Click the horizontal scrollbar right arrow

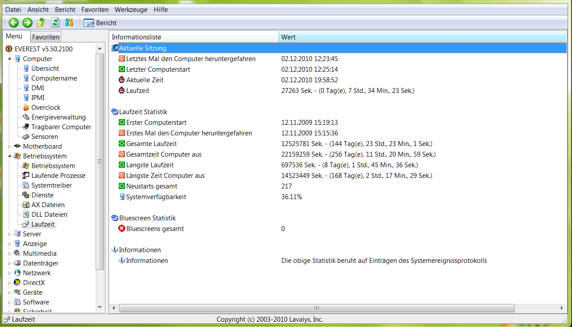coord(562,308)
